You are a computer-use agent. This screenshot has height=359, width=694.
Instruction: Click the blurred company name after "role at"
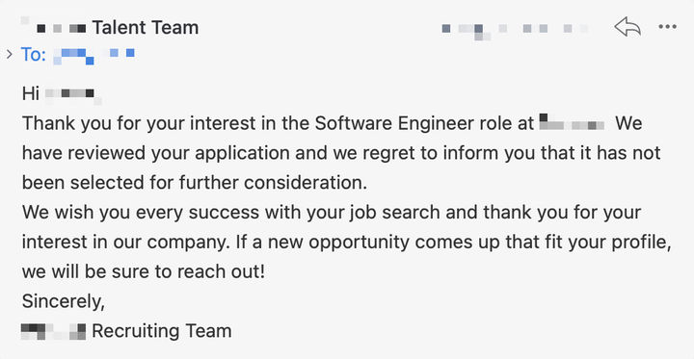pyautogui.click(x=573, y=123)
